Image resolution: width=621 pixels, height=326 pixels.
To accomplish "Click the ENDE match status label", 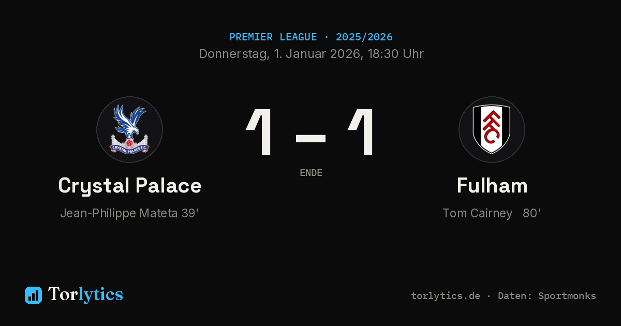I will coord(311,173).
